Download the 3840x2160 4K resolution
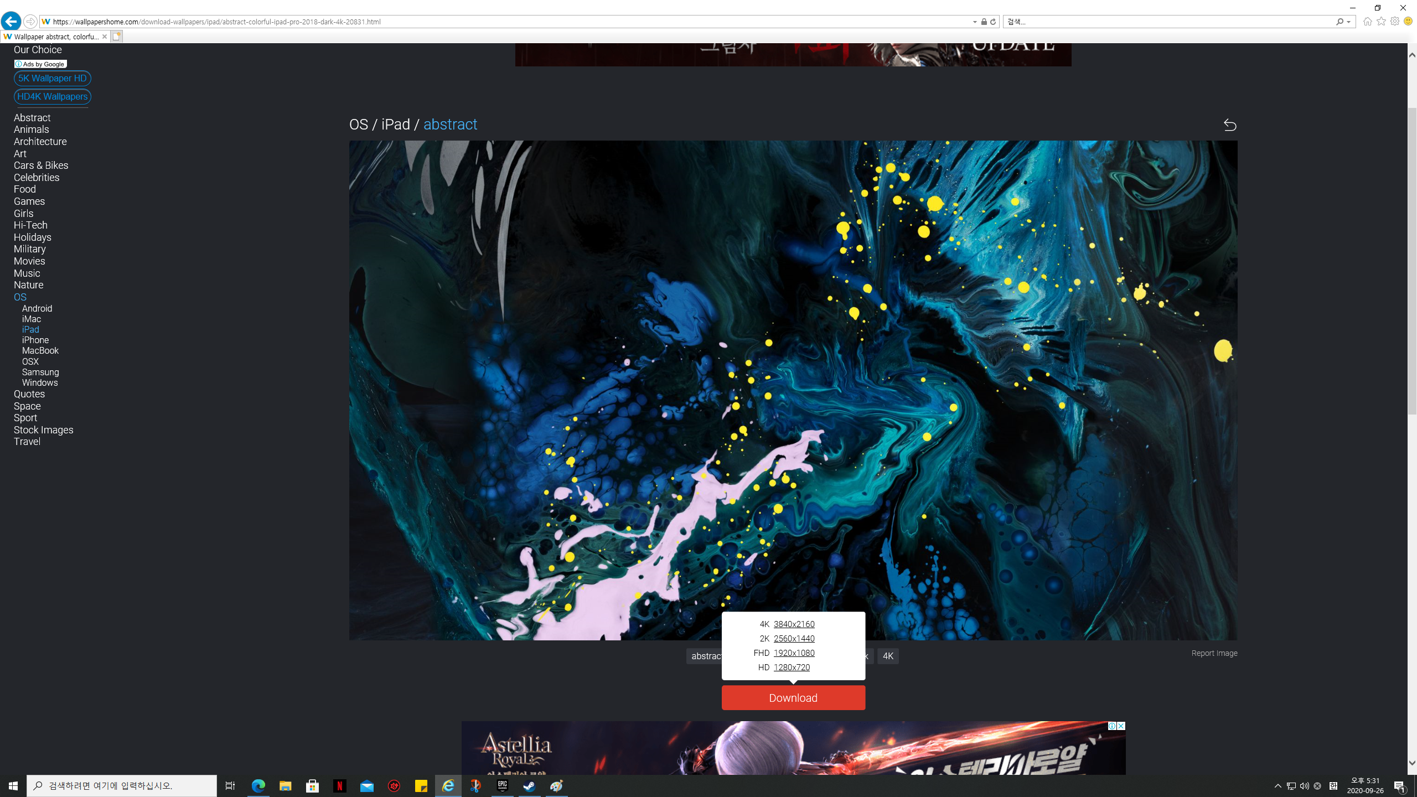This screenshot has height=797, width=1417. pos(794,624)
